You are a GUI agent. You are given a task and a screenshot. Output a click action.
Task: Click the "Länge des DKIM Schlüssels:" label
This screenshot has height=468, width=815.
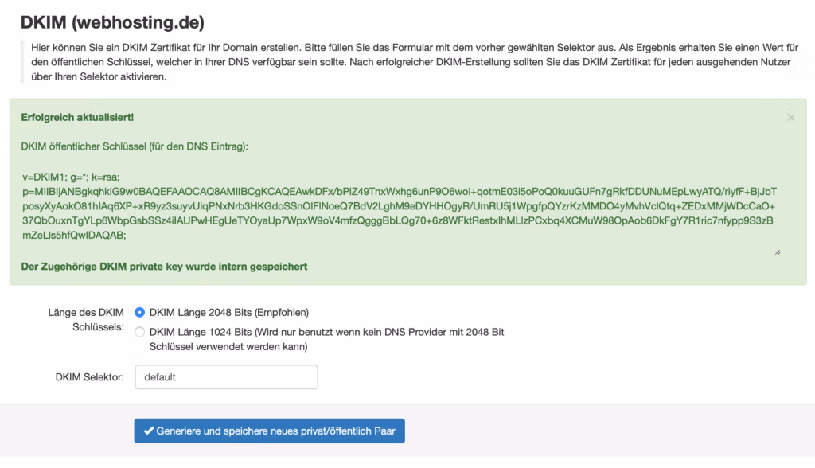point(86,319)
